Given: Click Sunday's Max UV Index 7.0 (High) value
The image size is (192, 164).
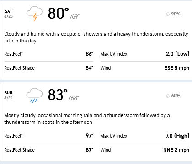Looking at the screenshot, I should (178, 136).
